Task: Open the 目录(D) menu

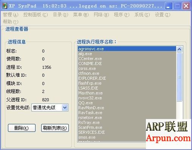Action: [x=60, y=15]
